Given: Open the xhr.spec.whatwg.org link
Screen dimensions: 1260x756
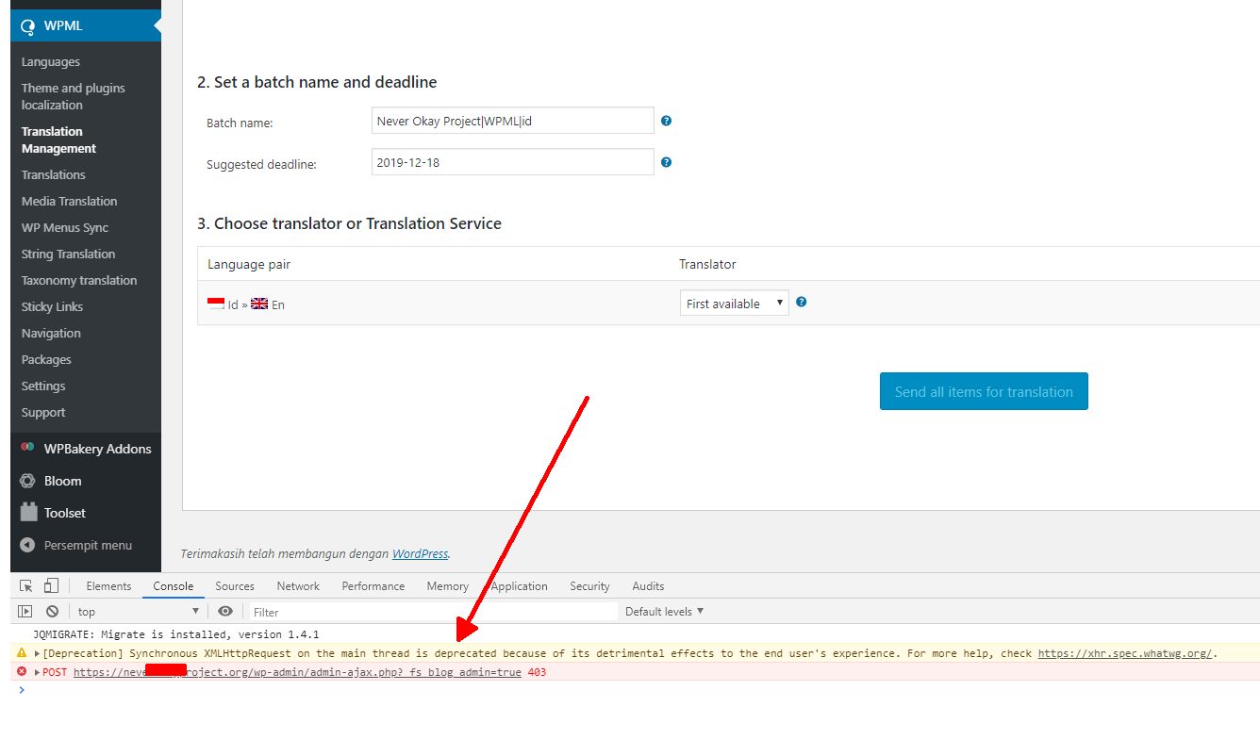Looking at the screenshot, I should [1124, 653].
